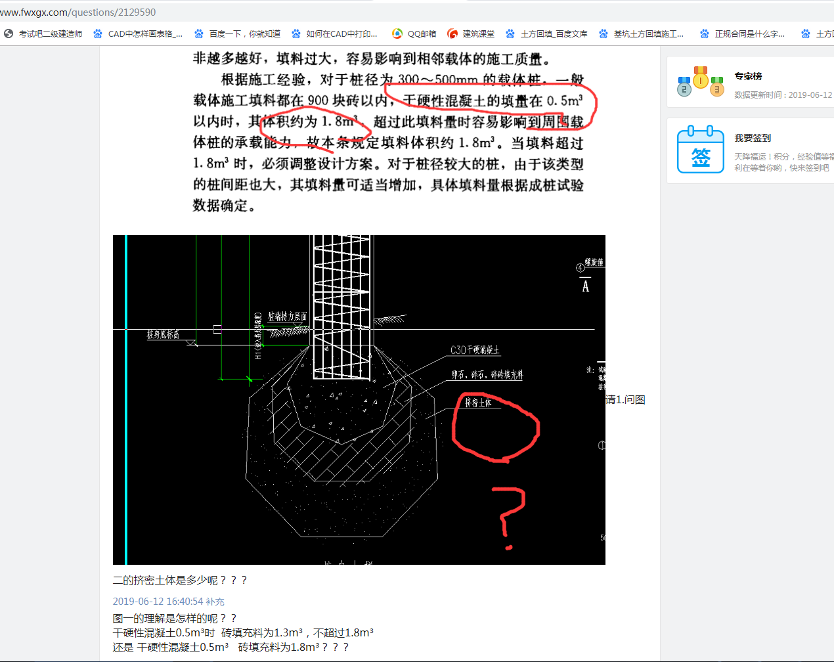Click the Baidu paw icon of 正规合同是什么字

click(x=705, y=33)
